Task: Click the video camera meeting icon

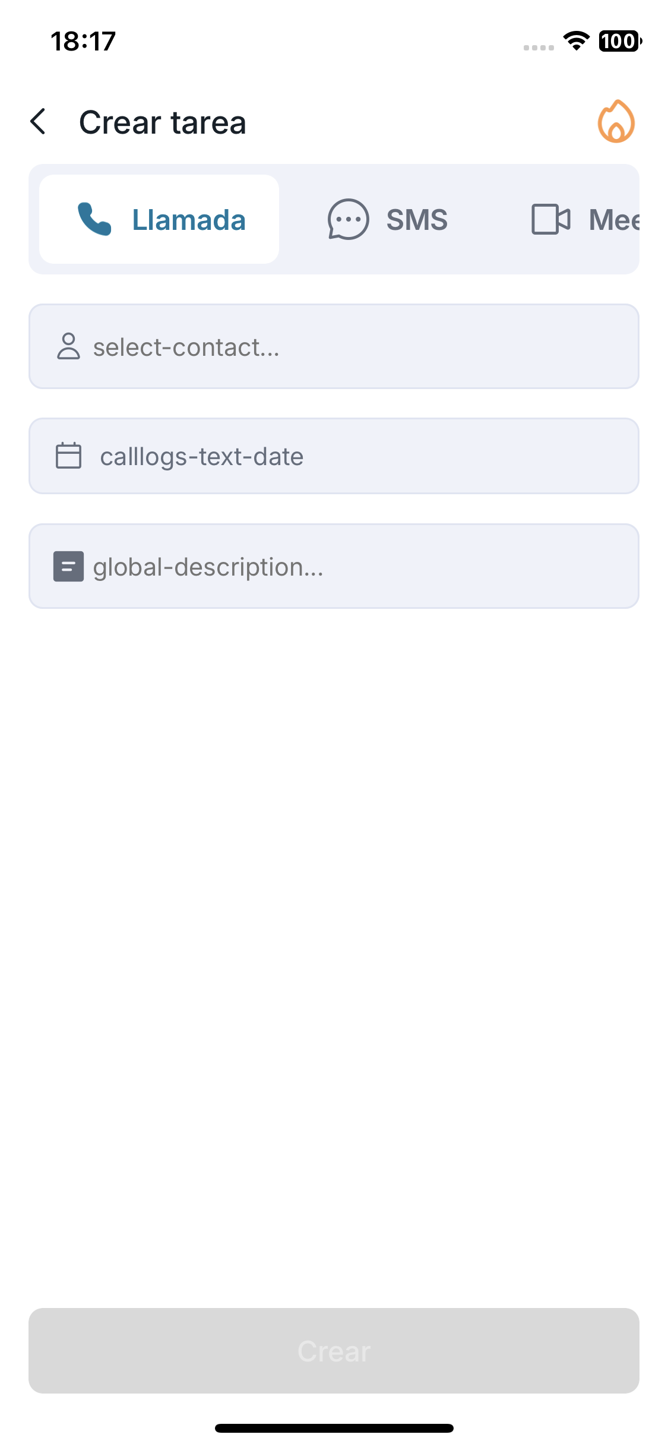Action: pyautogui.click(x=550, y=219)
